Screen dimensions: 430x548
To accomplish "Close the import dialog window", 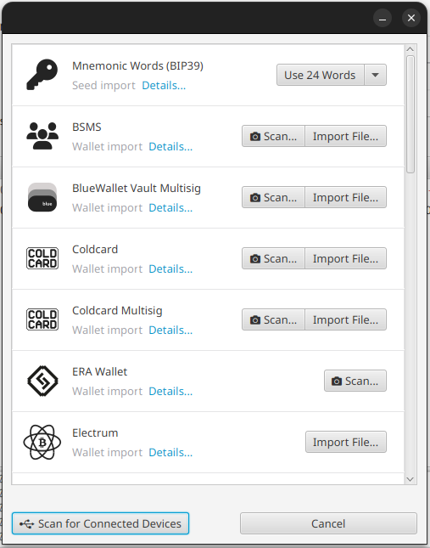I will point(411,18).
